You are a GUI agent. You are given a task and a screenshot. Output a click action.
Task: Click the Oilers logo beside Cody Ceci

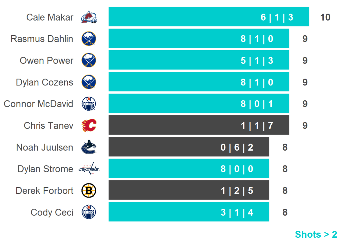[89, 212]
